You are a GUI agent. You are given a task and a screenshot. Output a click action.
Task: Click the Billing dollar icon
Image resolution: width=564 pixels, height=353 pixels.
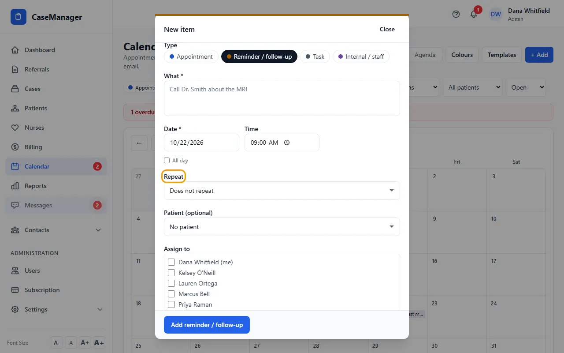[15, 147]
